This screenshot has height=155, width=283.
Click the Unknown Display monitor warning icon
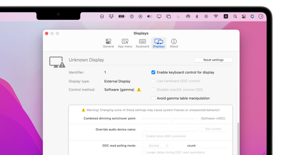click(57, 62)
